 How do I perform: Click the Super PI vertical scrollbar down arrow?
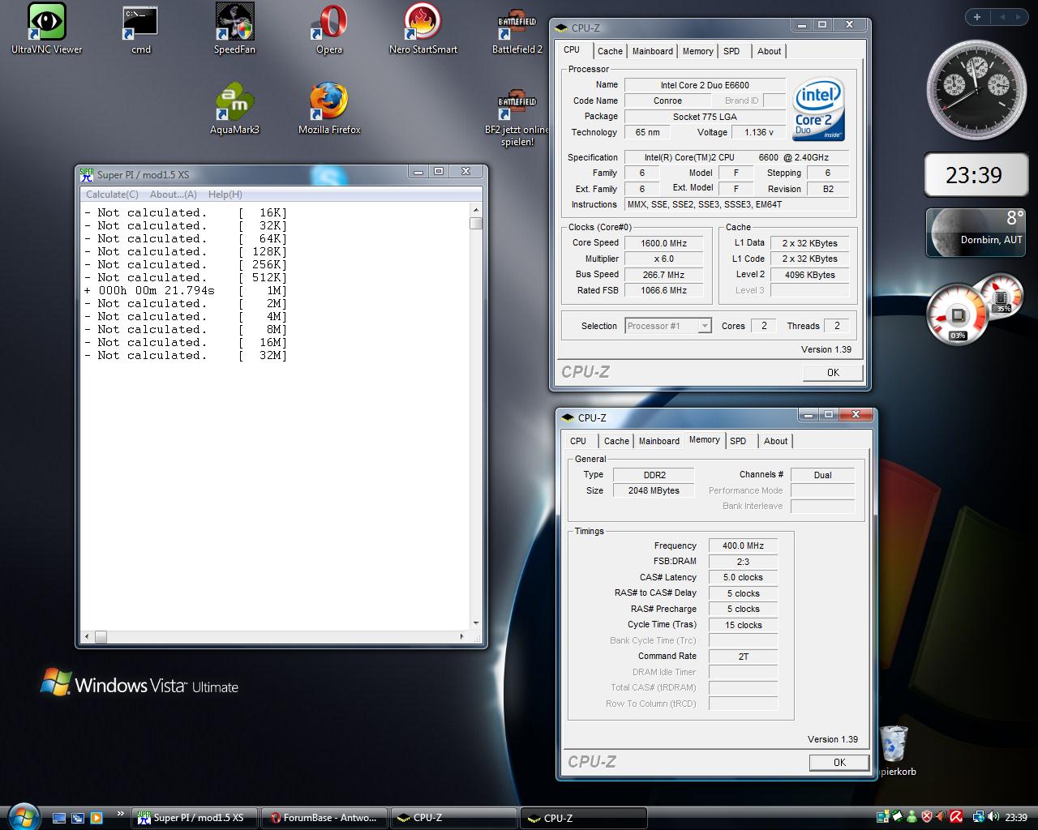[x=476, y=623]
